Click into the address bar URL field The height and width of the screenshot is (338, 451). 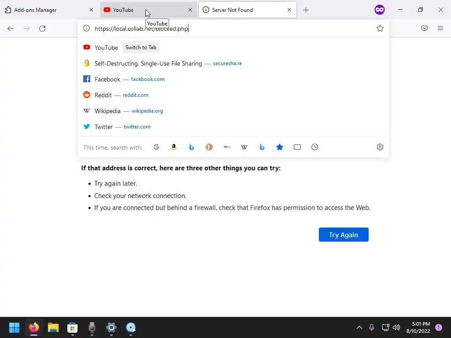tap(233, 29)
